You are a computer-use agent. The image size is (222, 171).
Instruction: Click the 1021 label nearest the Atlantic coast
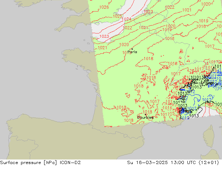[102, 48]
